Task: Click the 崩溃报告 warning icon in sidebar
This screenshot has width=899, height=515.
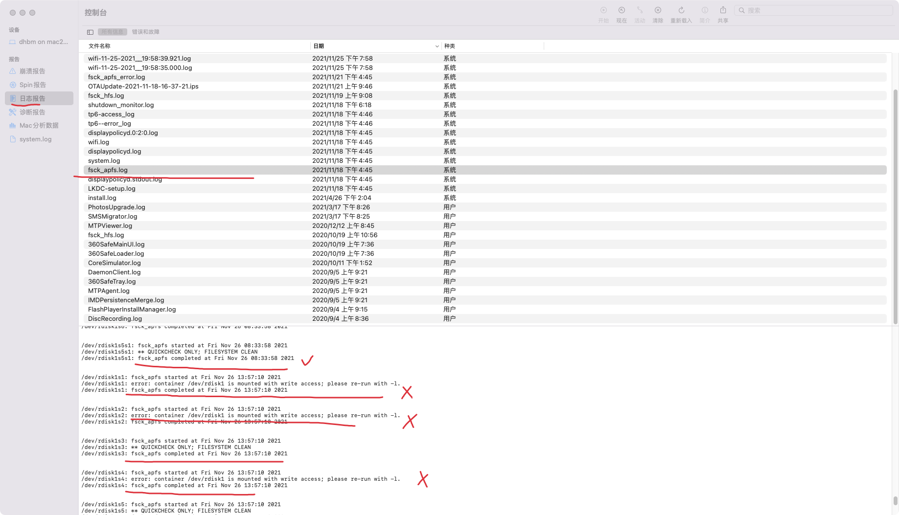Action: click(13, 71)
